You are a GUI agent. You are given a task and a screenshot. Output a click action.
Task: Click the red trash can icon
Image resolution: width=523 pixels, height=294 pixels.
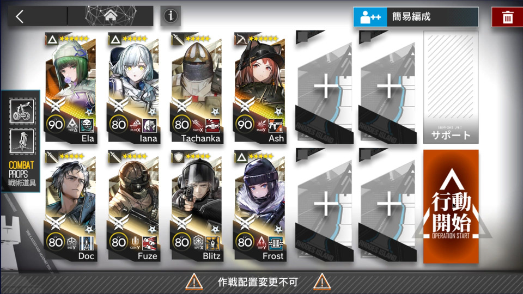click(x=507, y=17)
